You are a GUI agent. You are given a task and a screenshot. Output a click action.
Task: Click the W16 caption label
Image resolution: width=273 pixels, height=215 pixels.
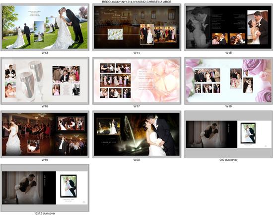(x=45, y=107)
